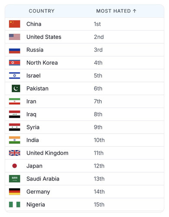Open the Germany row label
This screenshot has height=217, width=169.
pos(38,192)
